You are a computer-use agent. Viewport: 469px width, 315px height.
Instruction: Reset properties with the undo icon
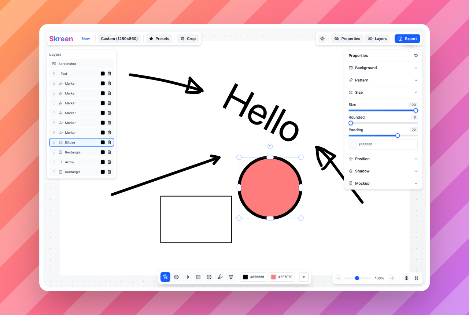[416, 56]
